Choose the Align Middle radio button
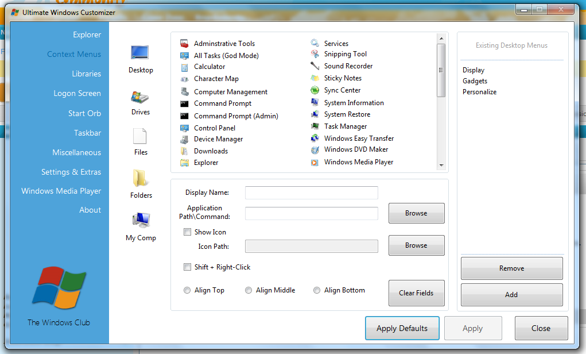The width and height of the screenshot is (586, 354). pos(248,290)
